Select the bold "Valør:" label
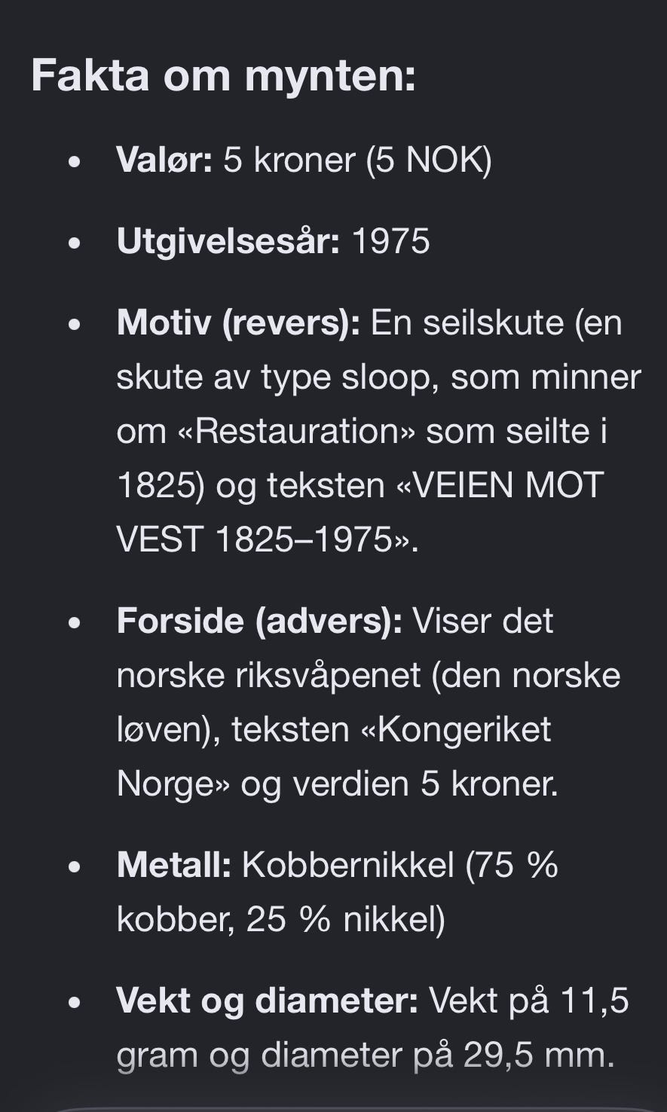 click(164, 160)
